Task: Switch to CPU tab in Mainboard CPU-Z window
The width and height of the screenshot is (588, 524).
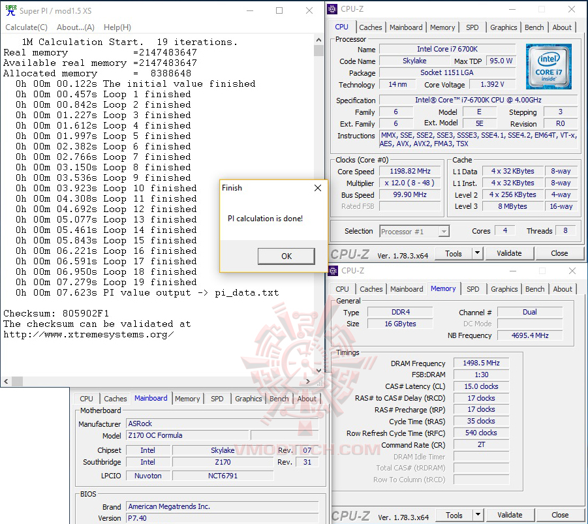Action: pos(86,399)
